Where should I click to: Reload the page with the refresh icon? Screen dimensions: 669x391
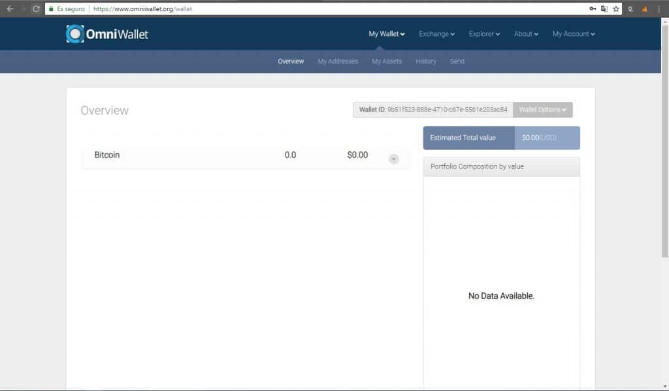[x=37, y=8]
